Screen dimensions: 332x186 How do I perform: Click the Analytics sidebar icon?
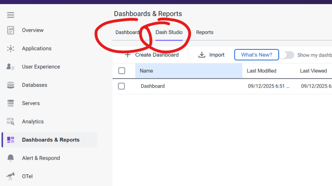(11, 122)
